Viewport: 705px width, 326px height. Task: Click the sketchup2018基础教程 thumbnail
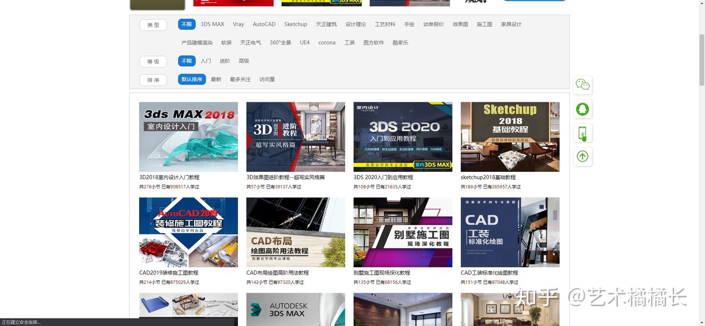tap(510, 137)
